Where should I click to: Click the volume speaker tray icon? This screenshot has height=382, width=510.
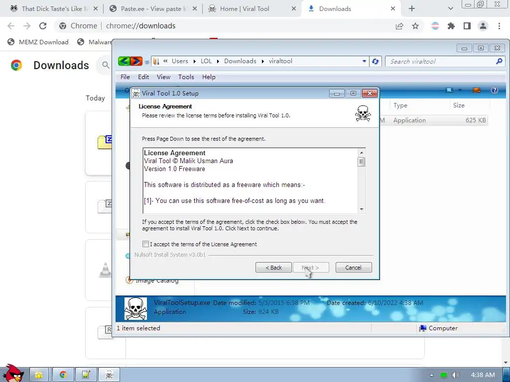(x=456, y=375)
